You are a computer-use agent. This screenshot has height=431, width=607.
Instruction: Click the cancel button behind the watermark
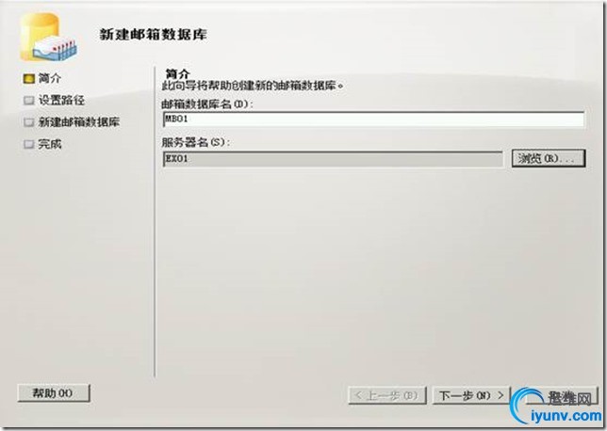pyautogui.click(x=560, y=395)
